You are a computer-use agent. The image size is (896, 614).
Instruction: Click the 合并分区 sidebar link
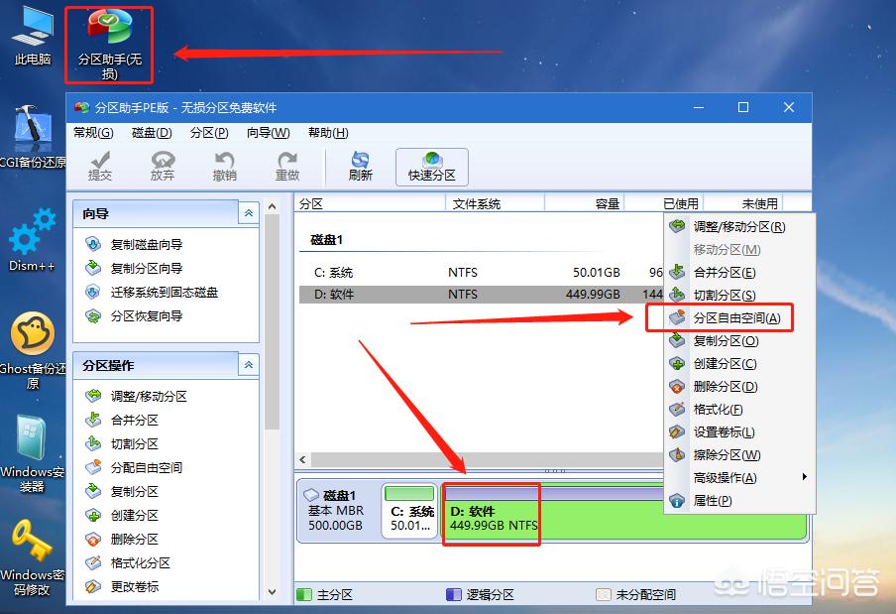point(131,421)
